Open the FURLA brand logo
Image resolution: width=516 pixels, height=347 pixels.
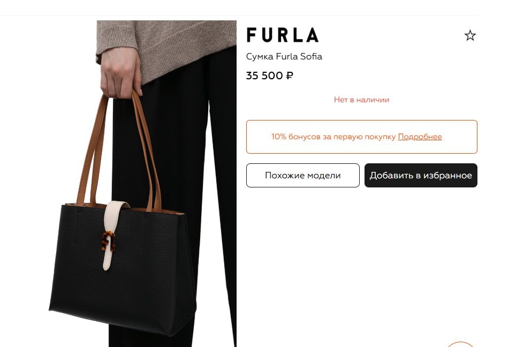pos(283,35)
